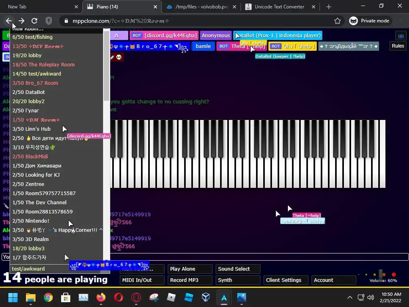Open Firefox from the taskbar

101,297
